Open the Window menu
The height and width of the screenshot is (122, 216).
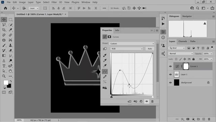coord(86,2)
